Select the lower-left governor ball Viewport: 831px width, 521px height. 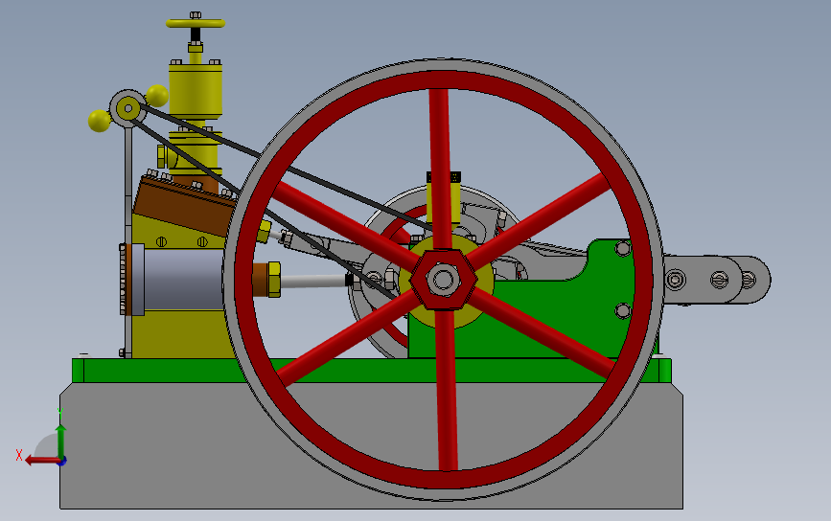click(x=99, y=121)
